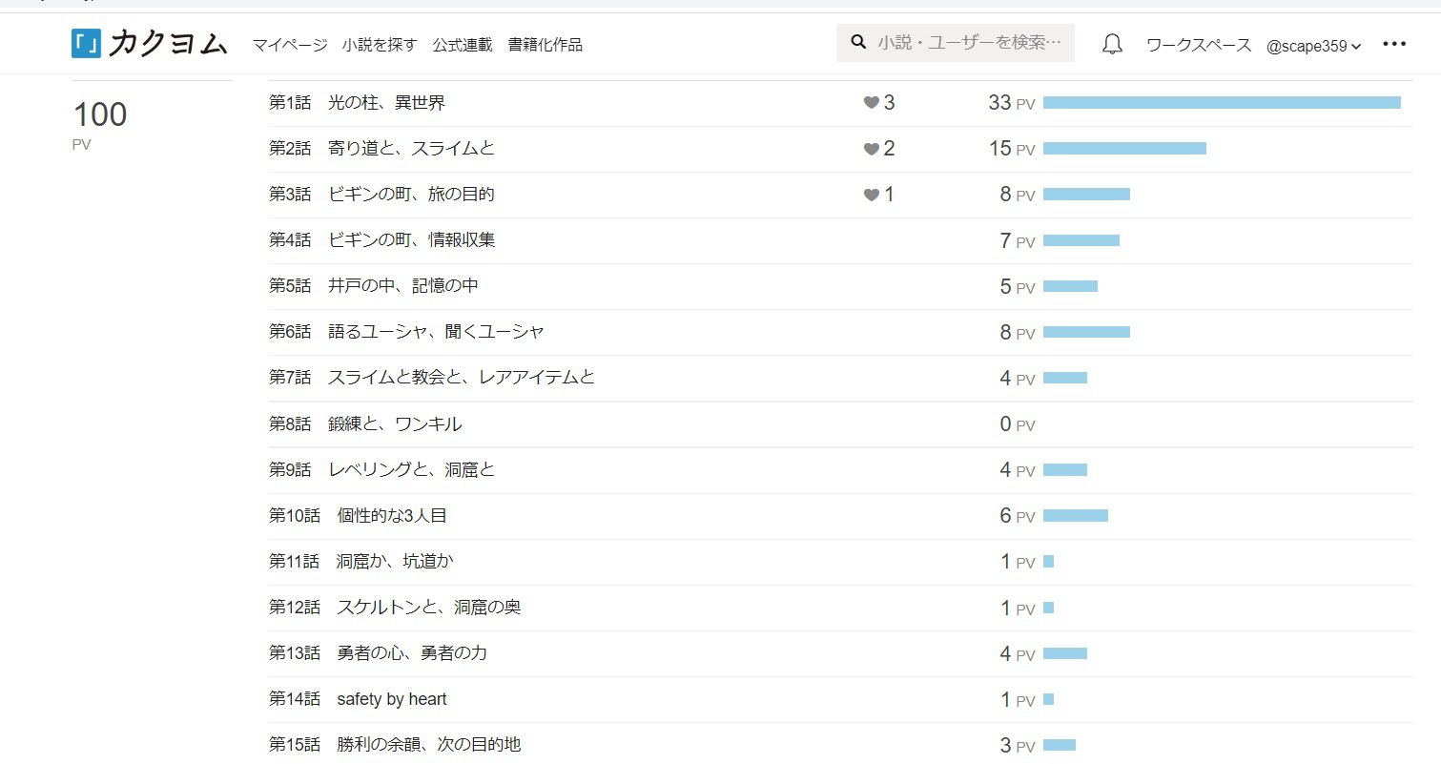
Task: Click episode title 光の柱、異世界
Action: [x=386, y=103]
